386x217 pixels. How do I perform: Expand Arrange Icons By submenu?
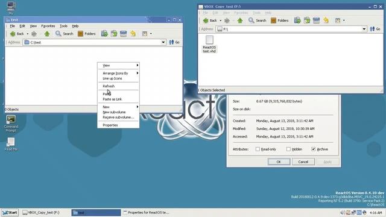[118, 73]
